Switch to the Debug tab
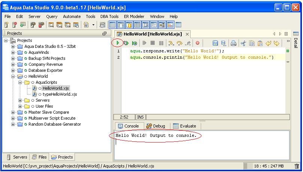Screen dimensions: 303x172 coord(156,126)
